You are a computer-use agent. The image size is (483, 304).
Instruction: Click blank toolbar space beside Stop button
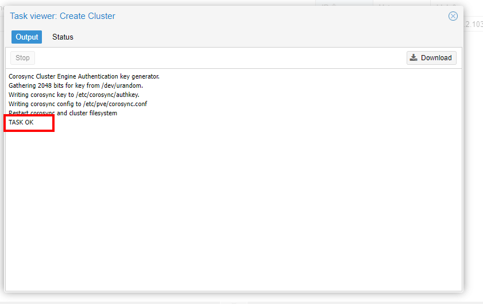tap(218, 57)
